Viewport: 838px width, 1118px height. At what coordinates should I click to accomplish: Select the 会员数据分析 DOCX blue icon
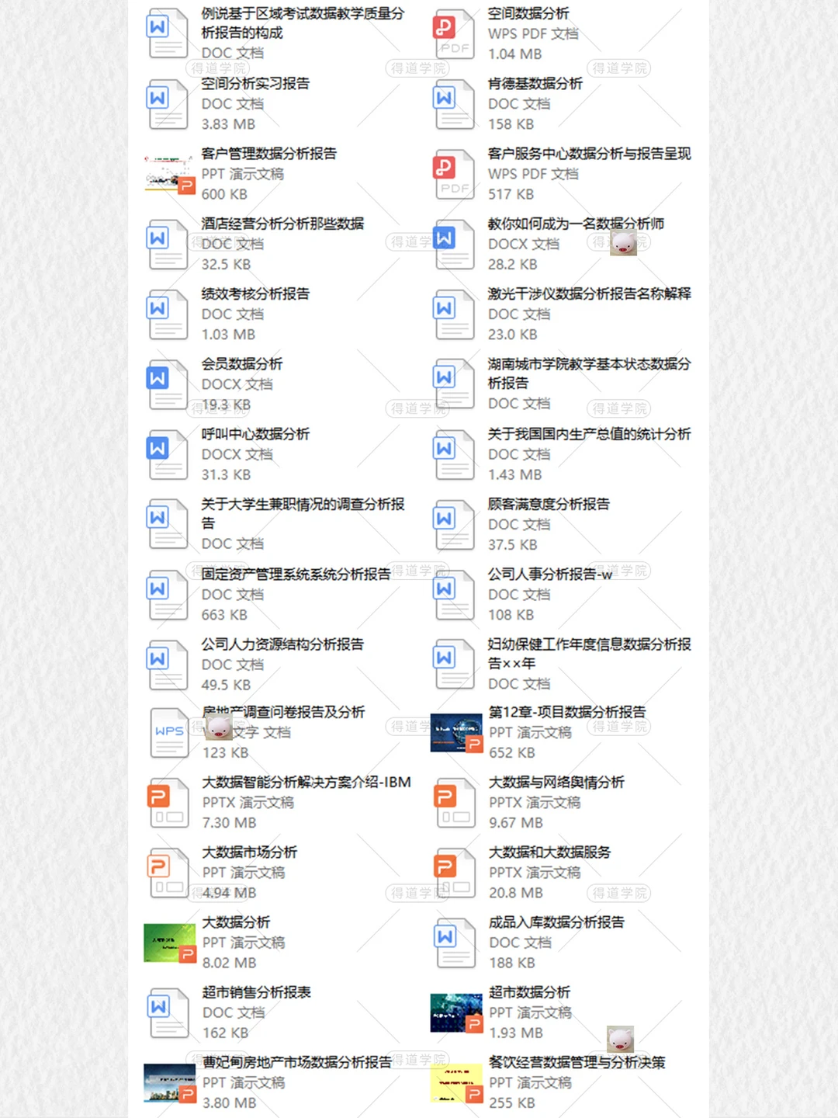[x=167, y=384]
